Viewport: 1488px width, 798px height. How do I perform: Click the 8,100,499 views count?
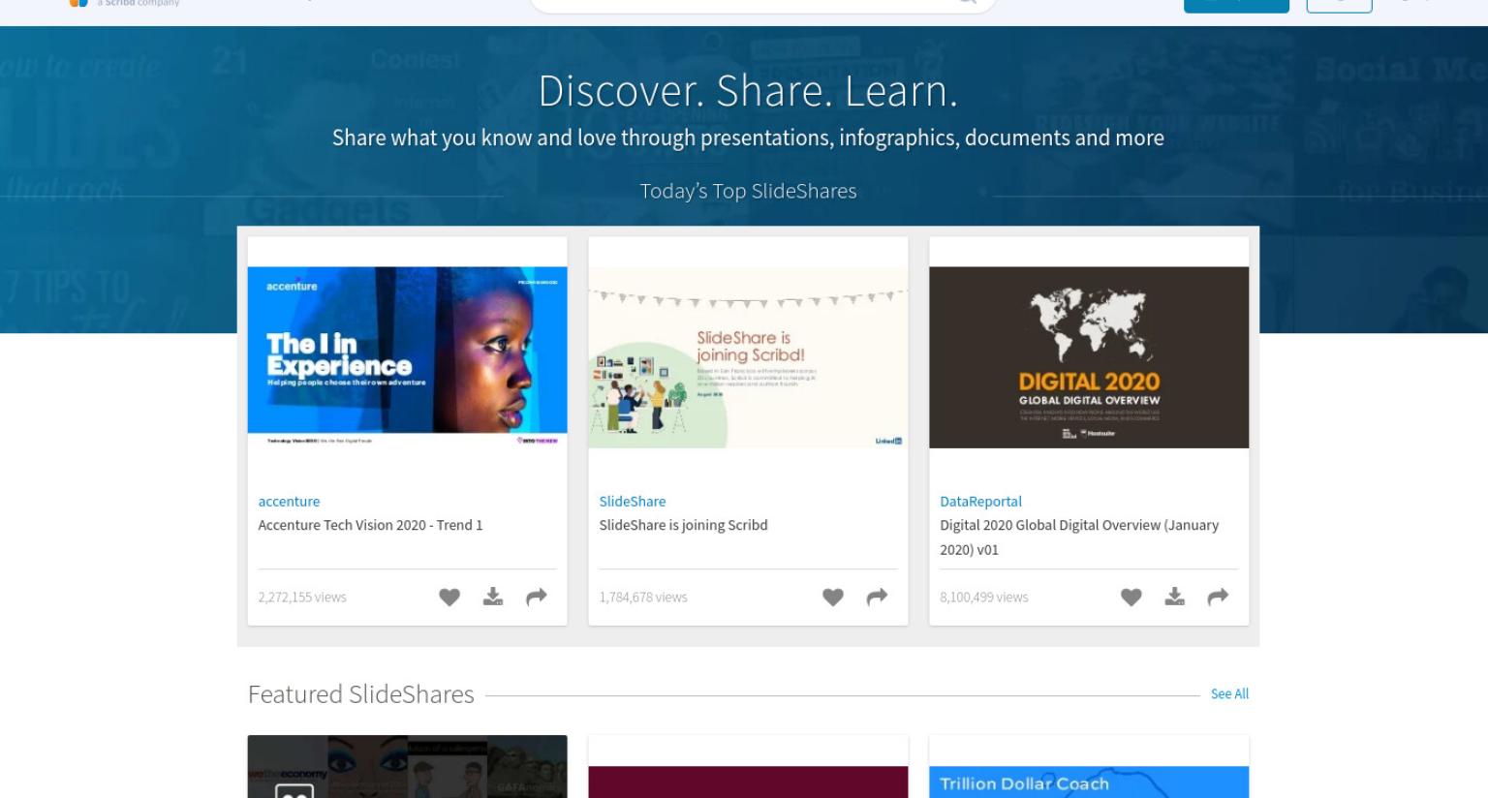[x=984, y=598]
